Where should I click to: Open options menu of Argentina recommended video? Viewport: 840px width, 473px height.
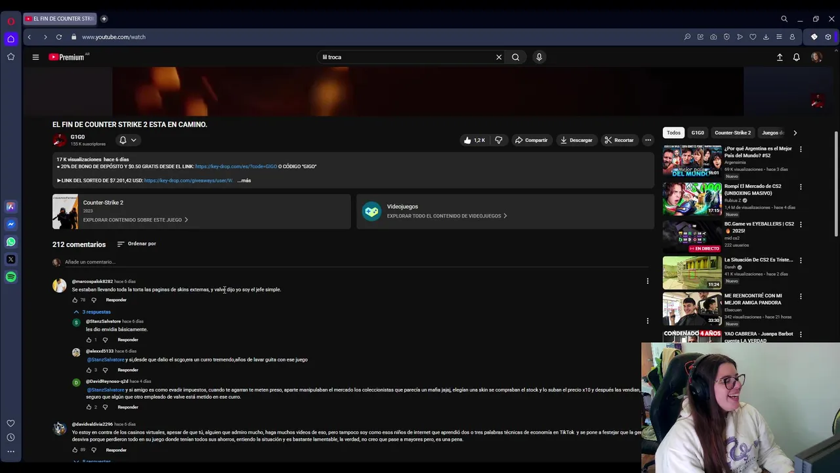coord(801,149)
